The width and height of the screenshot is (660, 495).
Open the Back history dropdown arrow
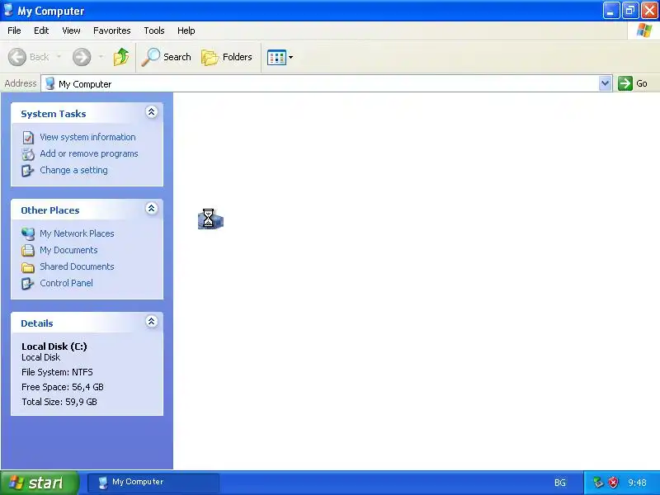point(59,56)
